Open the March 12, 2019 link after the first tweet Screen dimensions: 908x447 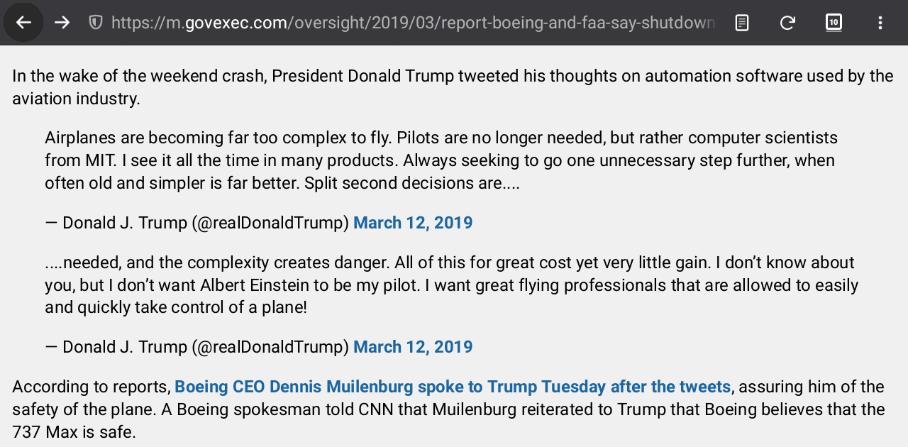pyautogui.click(x=413, y=223)
